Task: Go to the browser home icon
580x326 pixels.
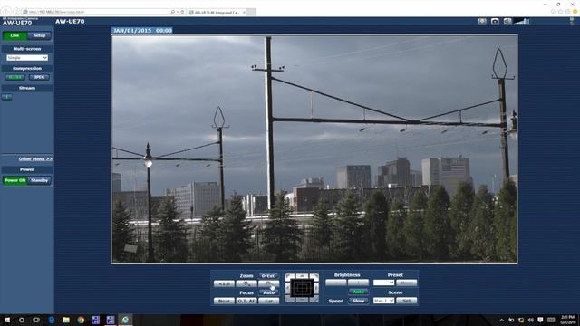Action: click(553, 12)
